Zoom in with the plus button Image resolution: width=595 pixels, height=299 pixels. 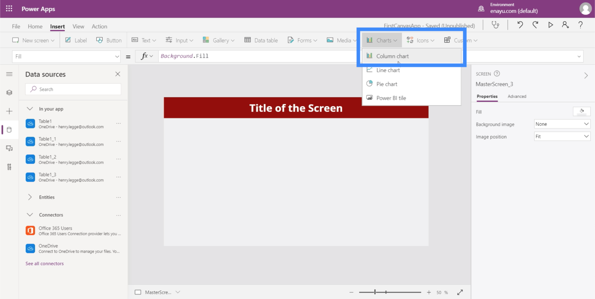[x=429, y=292]
